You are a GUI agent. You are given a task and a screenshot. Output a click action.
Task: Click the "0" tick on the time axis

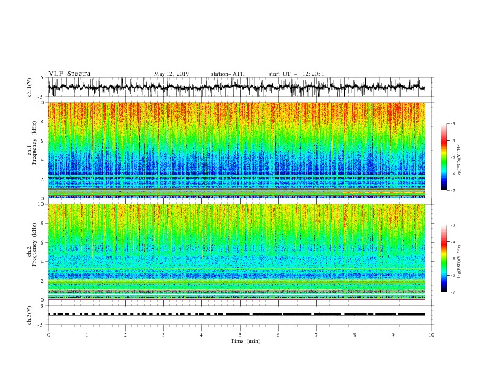(x=48, y=335)
